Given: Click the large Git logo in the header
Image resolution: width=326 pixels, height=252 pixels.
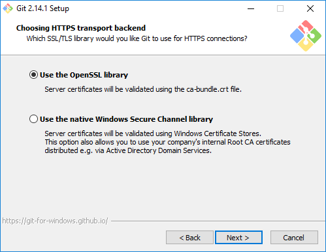Looking at the screenshot, I should (306, 36).
